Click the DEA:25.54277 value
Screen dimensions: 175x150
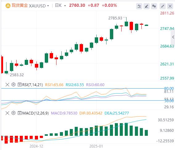117,113
